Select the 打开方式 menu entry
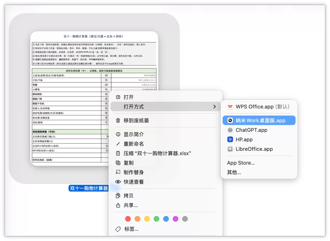This screenshot has width=330, height=241. click(x=165, y=107)
